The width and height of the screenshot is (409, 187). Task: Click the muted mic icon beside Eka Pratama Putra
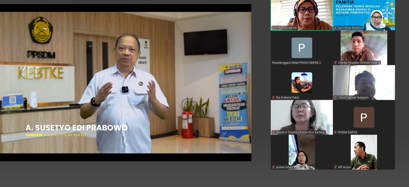[x=274, y=97]
